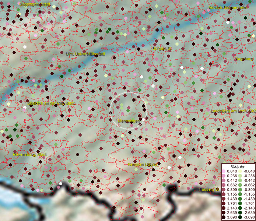
Task: Select the Asbach-Bäumenheim label
Action: [x=227, y=7]
